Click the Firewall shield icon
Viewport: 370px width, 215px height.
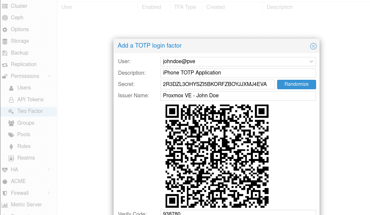click(5, 193)
